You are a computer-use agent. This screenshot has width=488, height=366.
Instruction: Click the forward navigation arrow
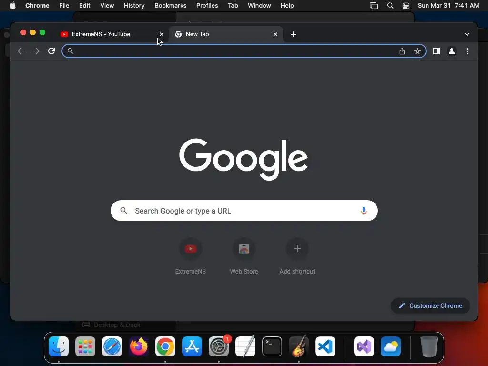point(36,51)
